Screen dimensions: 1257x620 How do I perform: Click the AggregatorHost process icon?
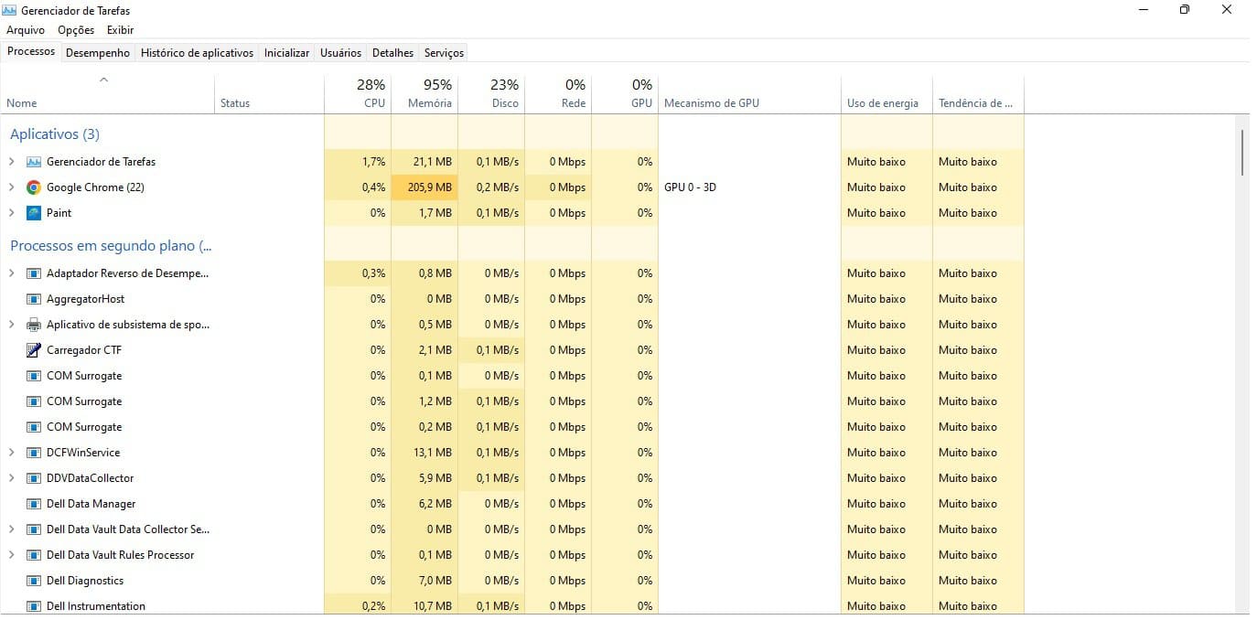pos(34,299)
